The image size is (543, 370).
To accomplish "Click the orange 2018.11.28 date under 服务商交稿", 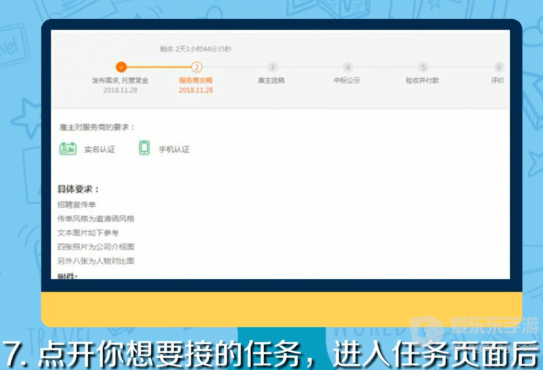I will pos(196,90).
